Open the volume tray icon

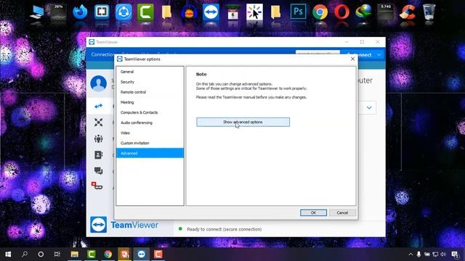443,254
